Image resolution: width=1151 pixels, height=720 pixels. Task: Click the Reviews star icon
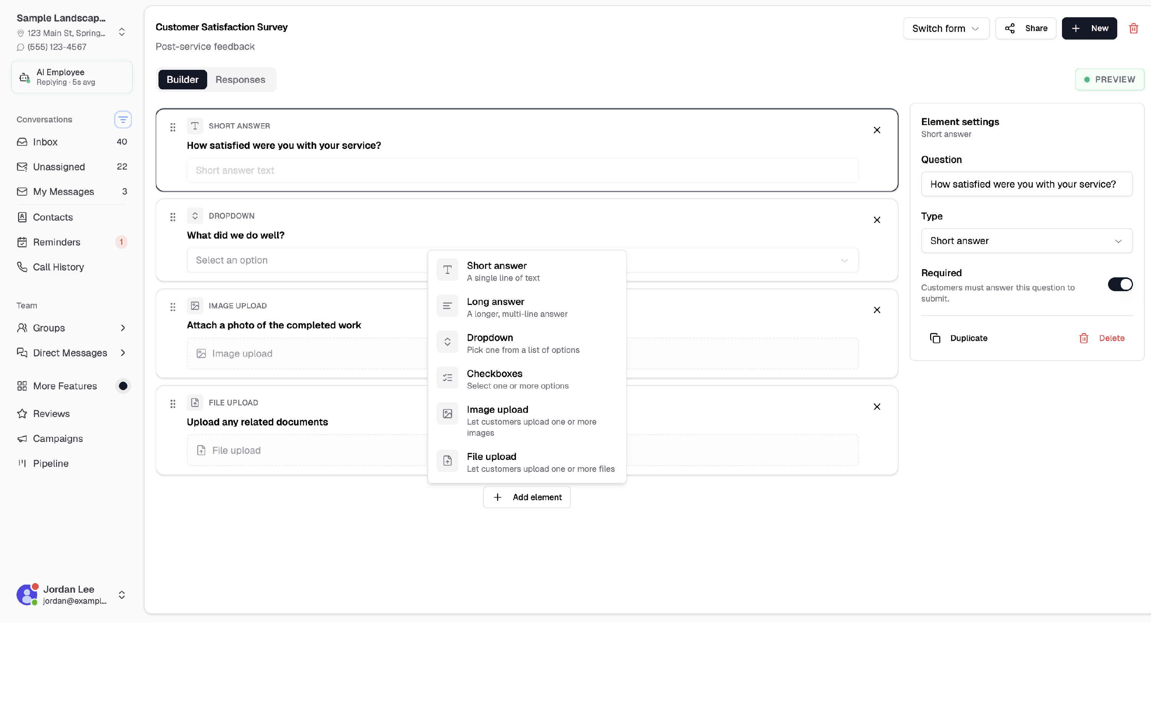coord(22,414)
